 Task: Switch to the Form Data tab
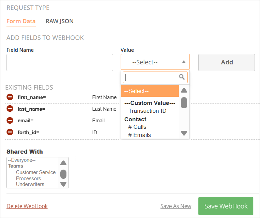tap(21, 21)
